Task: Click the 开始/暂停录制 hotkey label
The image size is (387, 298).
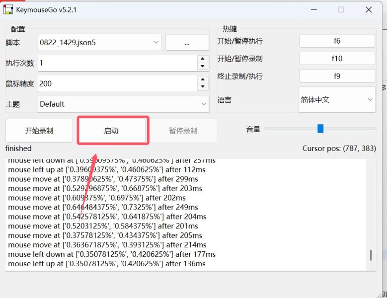Action: coord(240,59)
